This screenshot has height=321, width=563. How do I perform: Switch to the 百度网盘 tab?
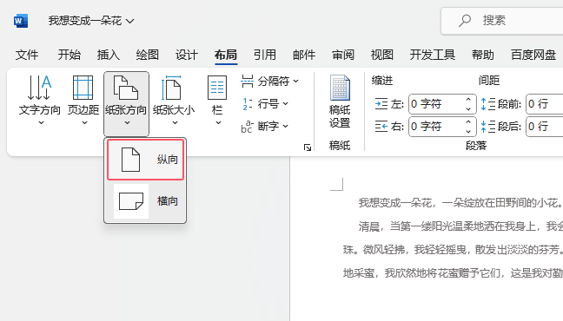click(x=533, y=55)
